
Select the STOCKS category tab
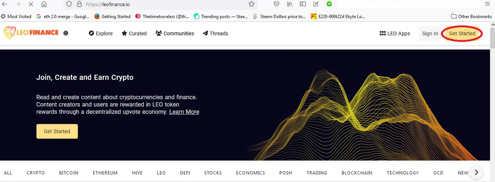pyautogui.click(x=213, y=173)
